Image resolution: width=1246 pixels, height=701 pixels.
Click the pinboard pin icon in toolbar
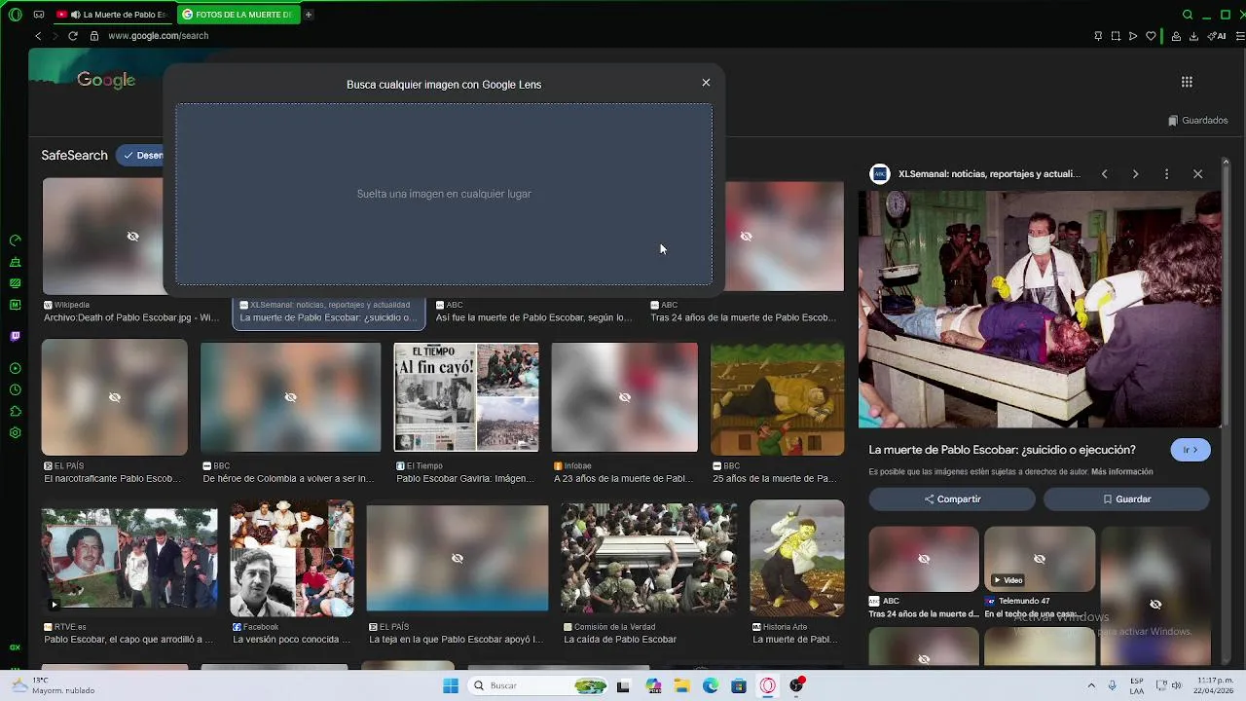(x=1098, y=36)
